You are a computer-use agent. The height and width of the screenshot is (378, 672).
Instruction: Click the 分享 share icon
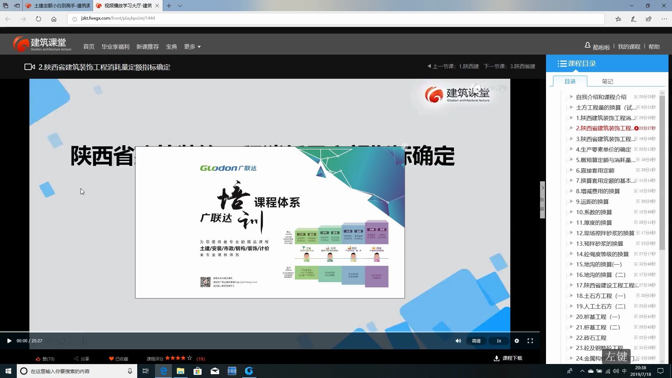click(x=76, y=359)
